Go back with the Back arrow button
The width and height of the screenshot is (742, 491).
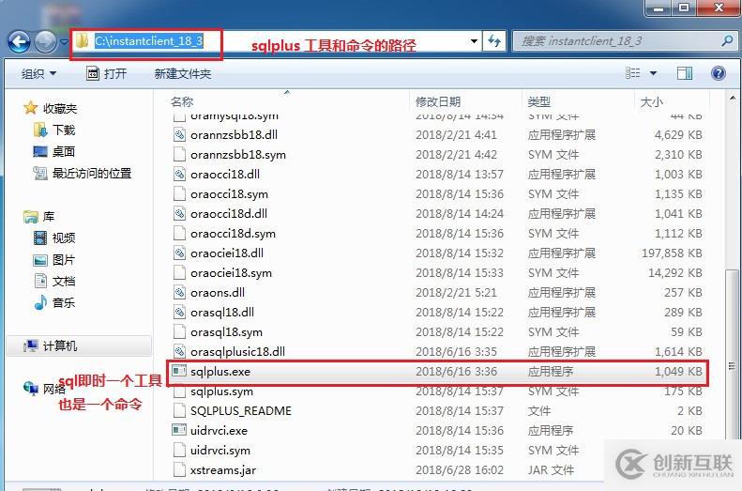tap(19, 41)
